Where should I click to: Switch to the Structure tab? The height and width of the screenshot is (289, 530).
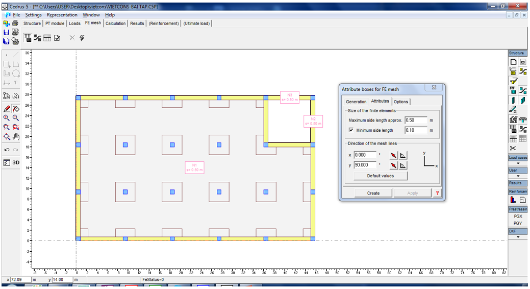[32, 23]
